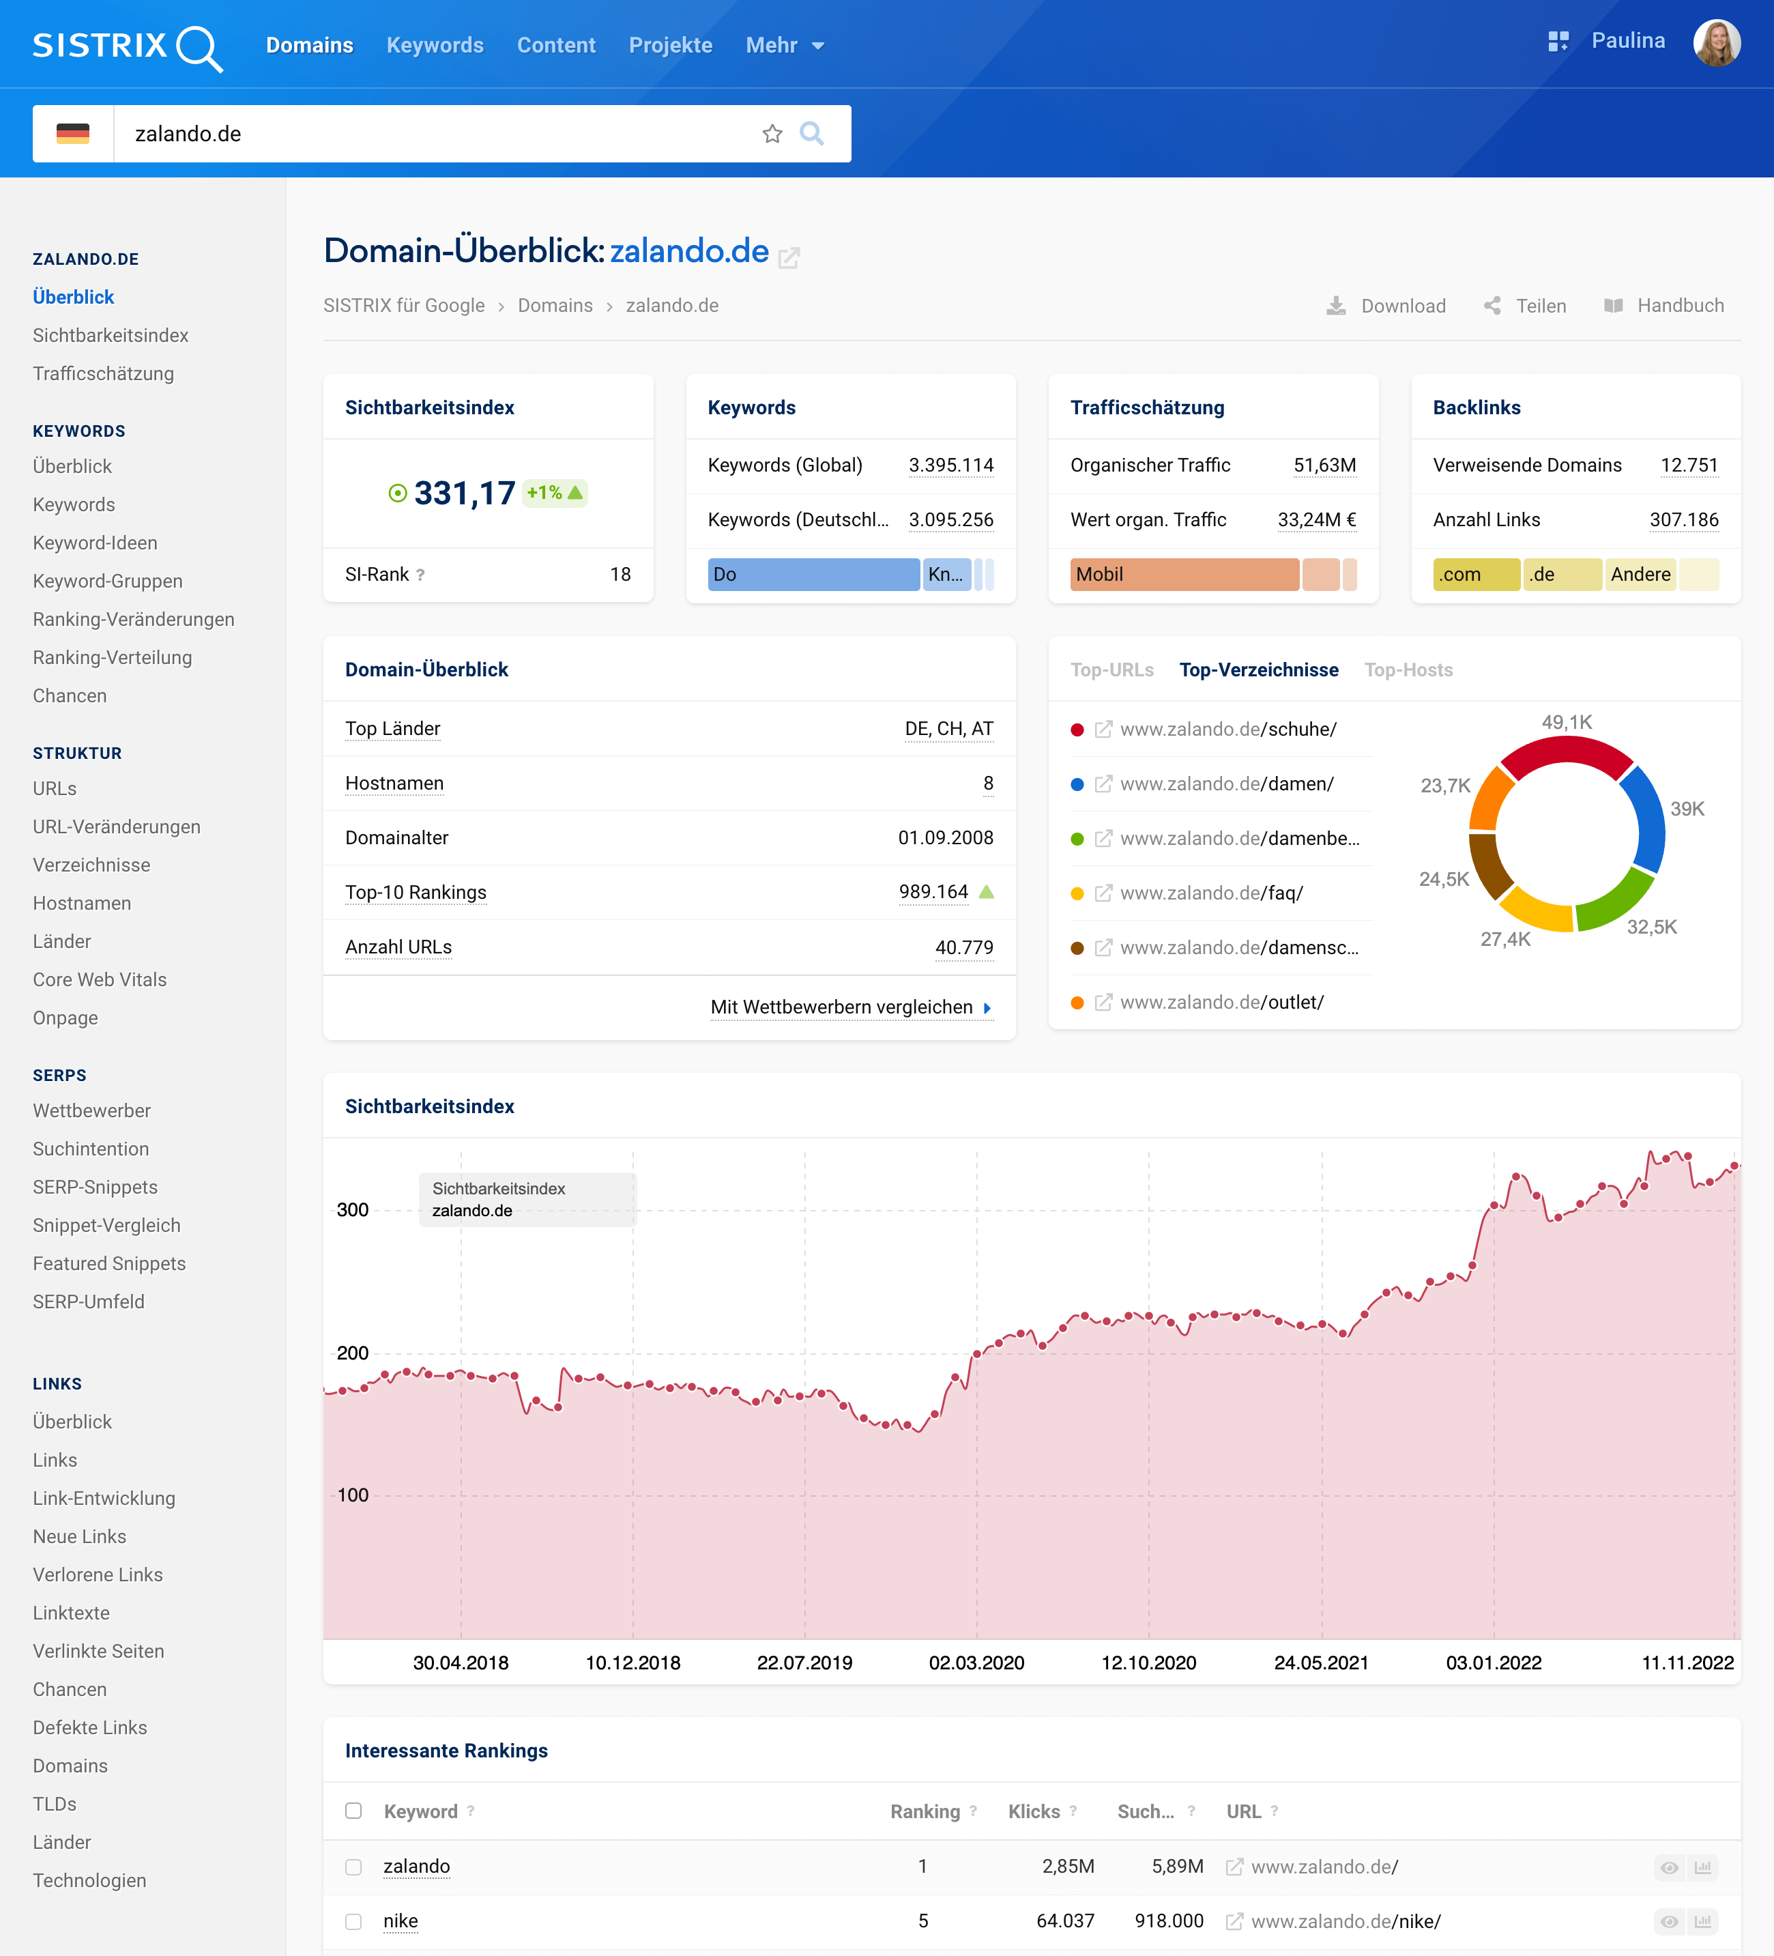Click the Domains menu item in navigation

tap(308, 44)
